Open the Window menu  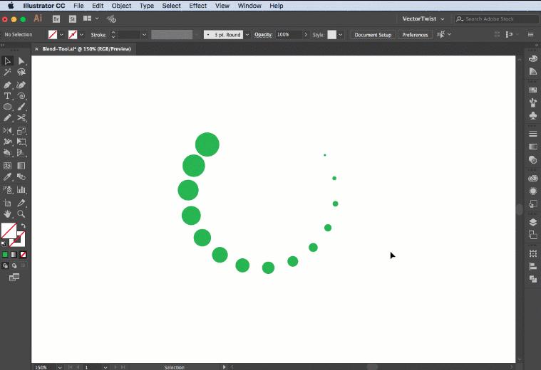tap(249, 6)
